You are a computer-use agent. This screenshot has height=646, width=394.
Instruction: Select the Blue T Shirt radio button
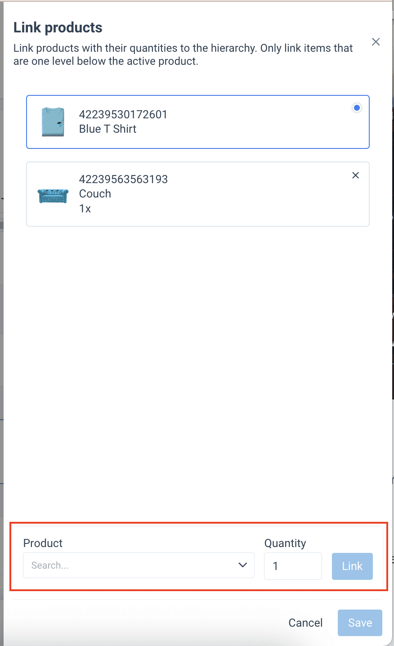pos(357,108)
